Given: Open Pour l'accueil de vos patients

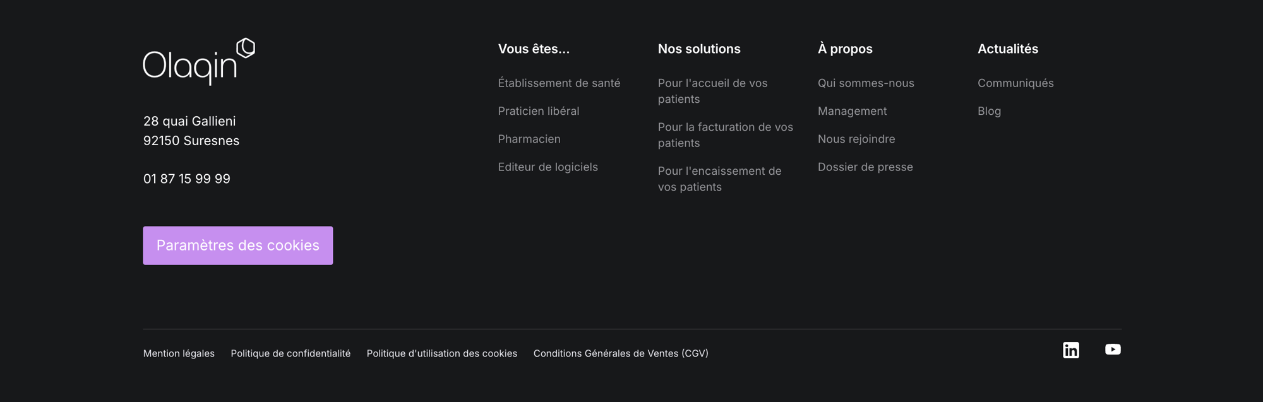Looking at the screenshot, I should point(712,91).
